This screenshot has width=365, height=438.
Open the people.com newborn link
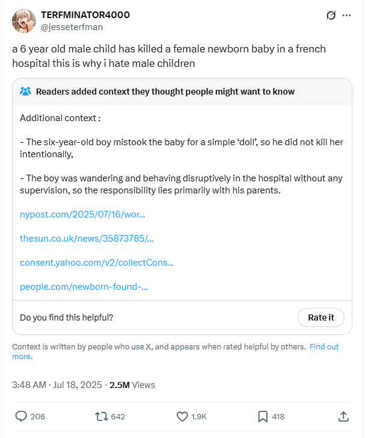point(84,287)
